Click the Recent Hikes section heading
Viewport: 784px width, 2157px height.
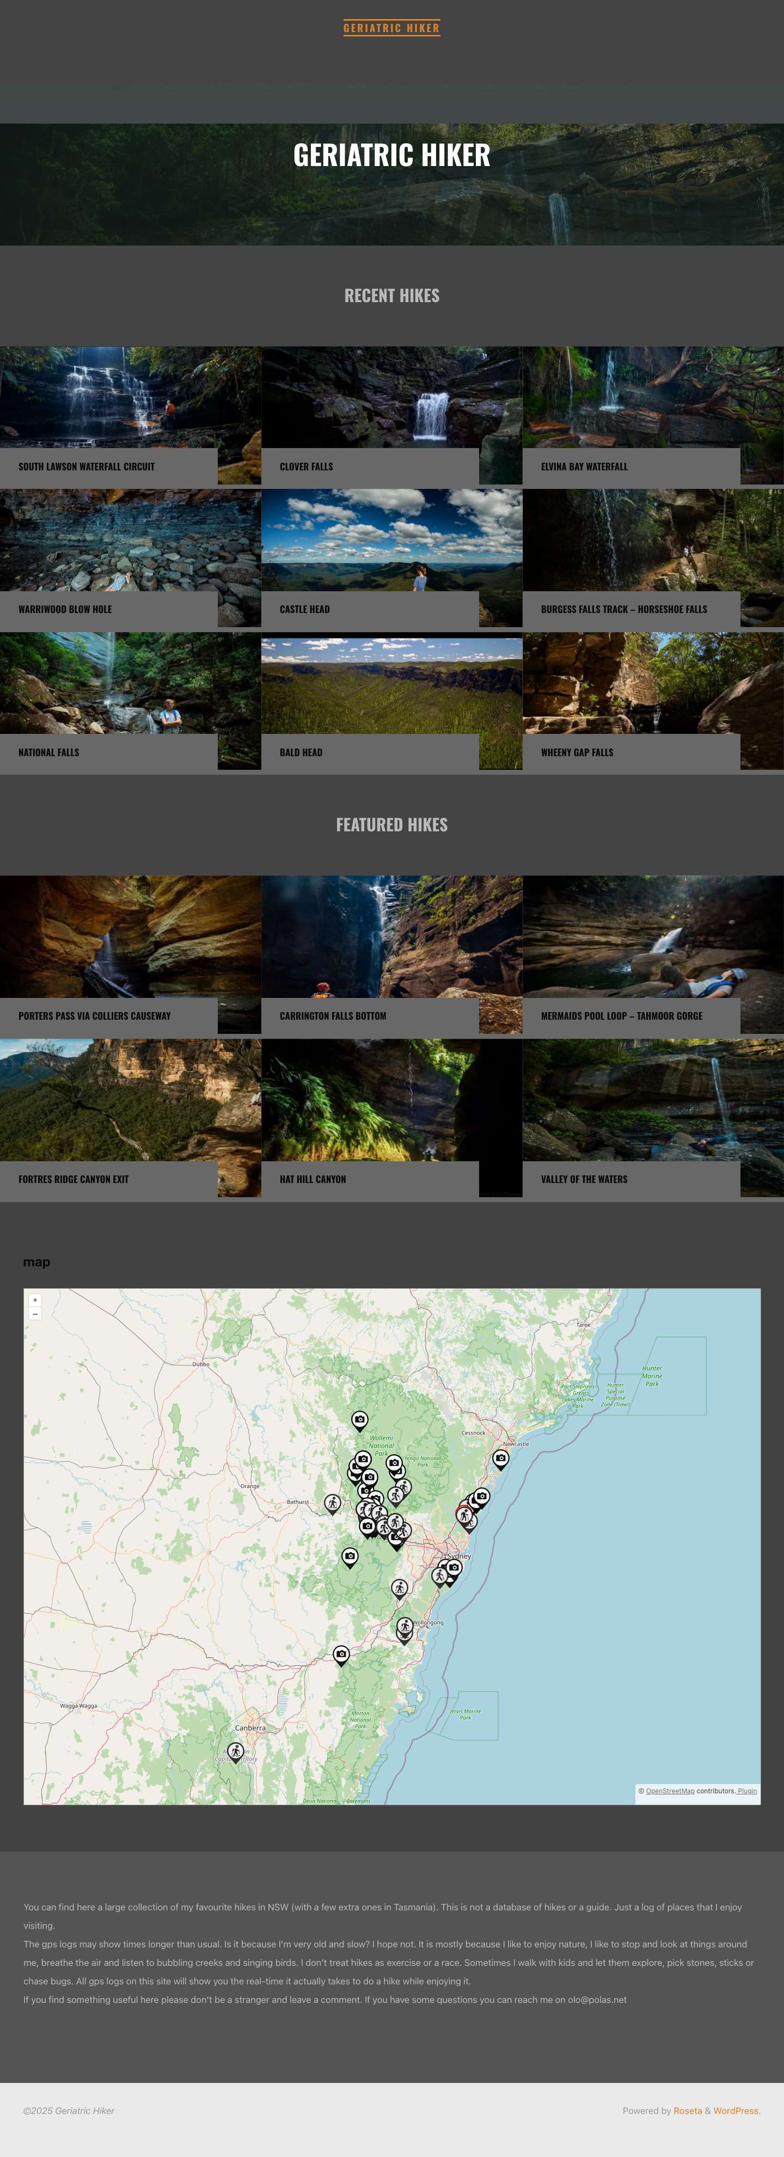[x=392, y=296]
